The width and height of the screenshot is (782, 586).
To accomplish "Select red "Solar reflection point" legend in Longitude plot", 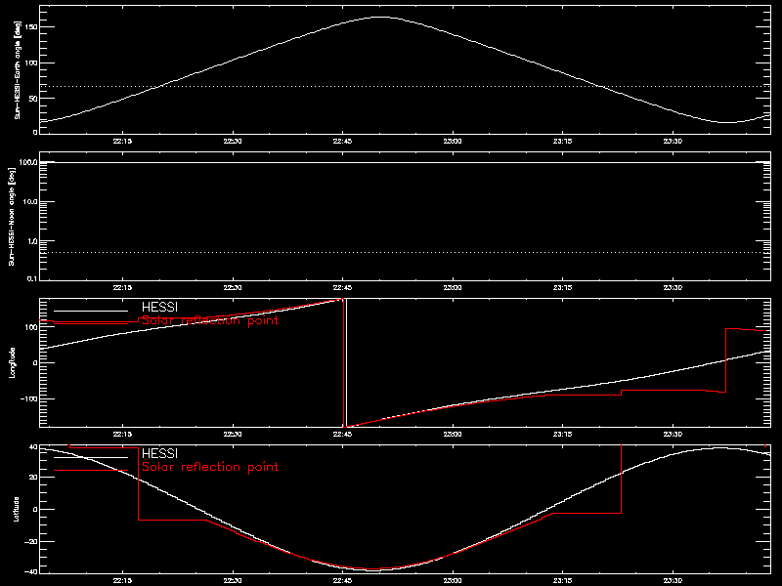I will pos(210,320).
